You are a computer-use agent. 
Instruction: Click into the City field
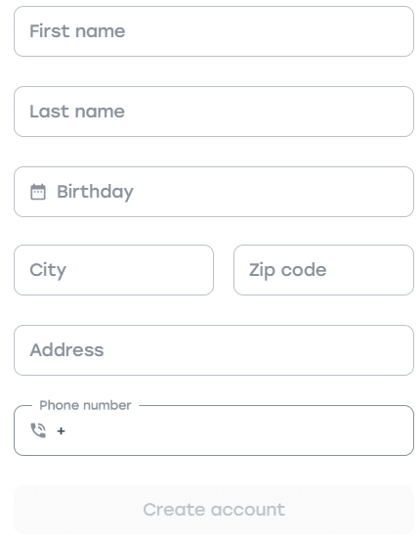(x=113, y=270)
